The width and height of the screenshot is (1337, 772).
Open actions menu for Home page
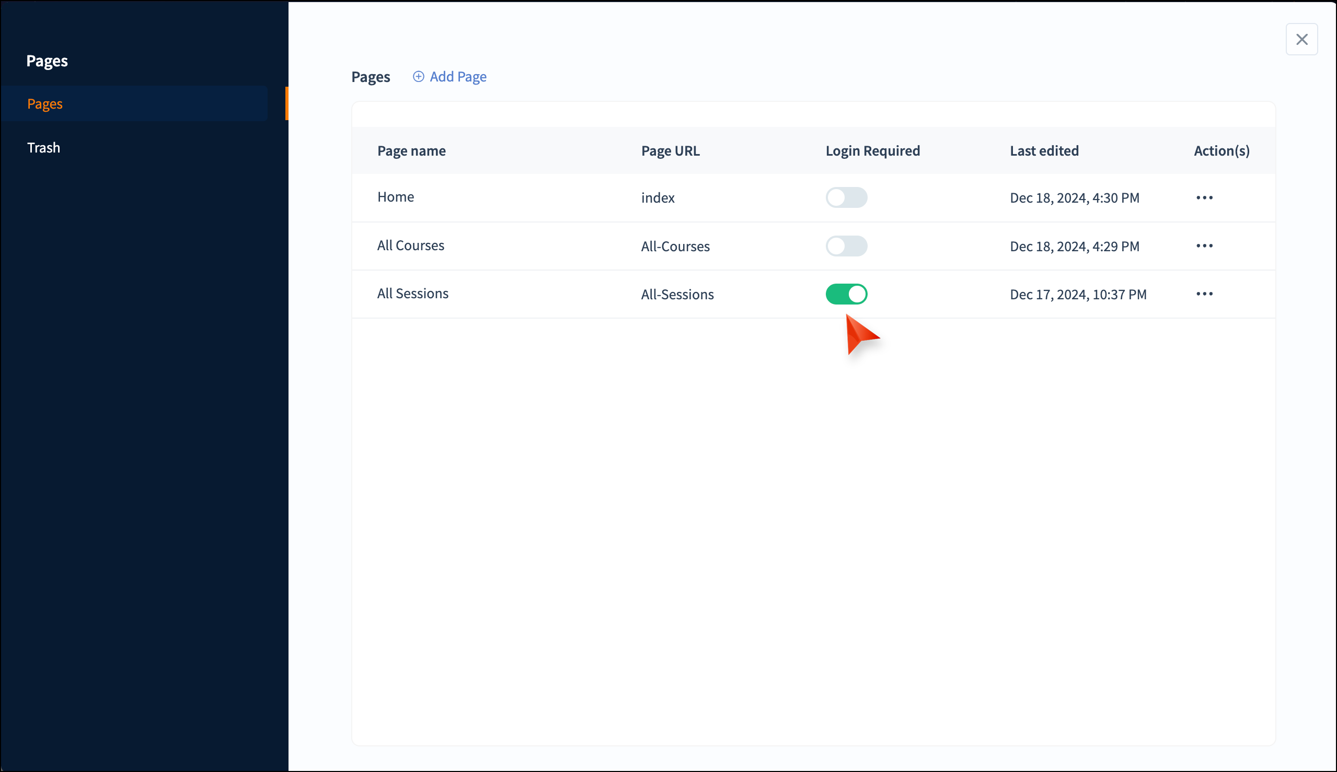[x=1204, y=198]
